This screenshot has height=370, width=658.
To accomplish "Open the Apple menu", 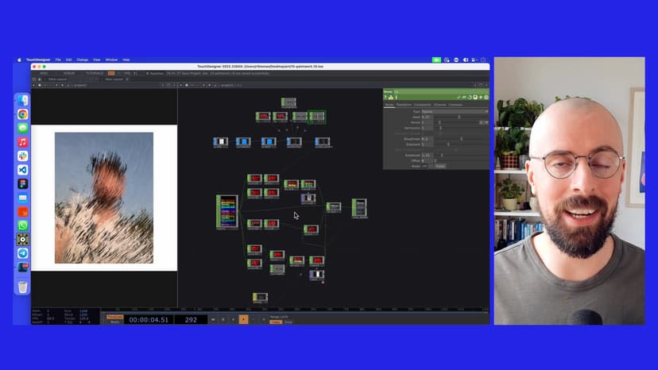I will point(19,60).
